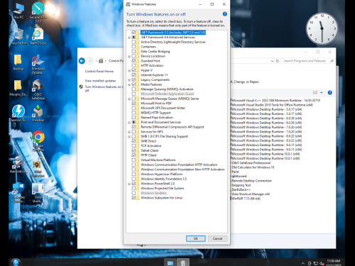Click the help icon in Windows Features
The height and width of the screenshot is (266, 355).
224,14
